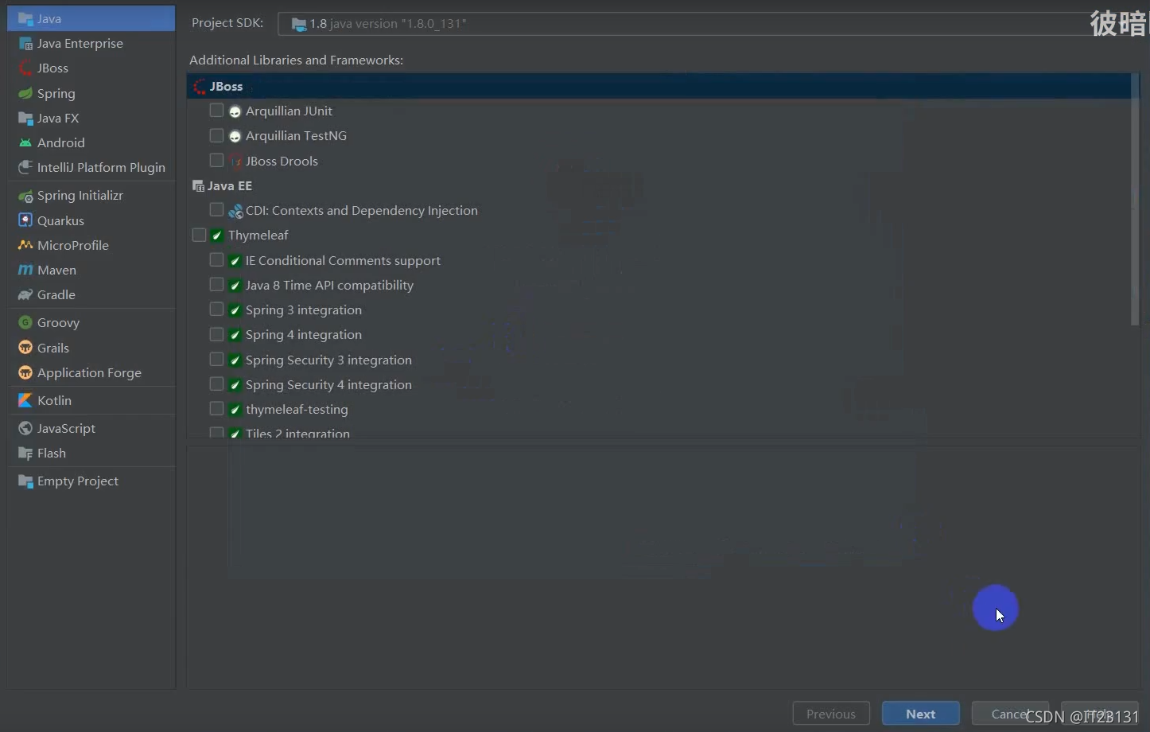Click the Cancel button

(x=1010, y=714)
